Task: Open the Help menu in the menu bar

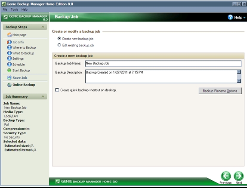Action: pos(25,9)
